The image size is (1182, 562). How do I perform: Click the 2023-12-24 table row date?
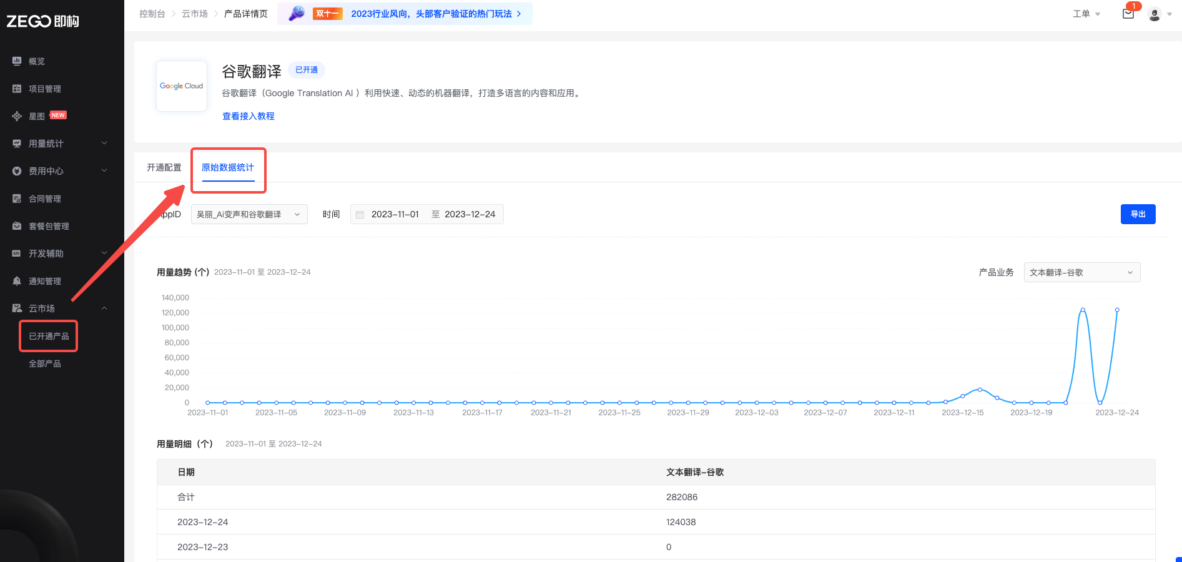203,522
